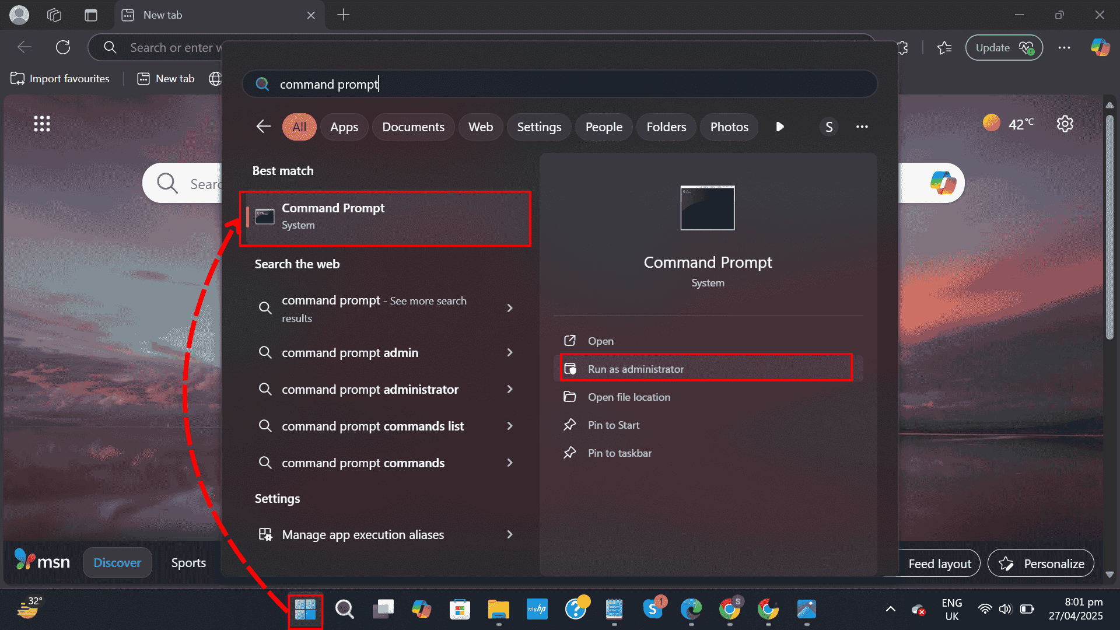
Task: Click the Copilot icon in Edge toolbar
Action: [x=1100, y=47]
